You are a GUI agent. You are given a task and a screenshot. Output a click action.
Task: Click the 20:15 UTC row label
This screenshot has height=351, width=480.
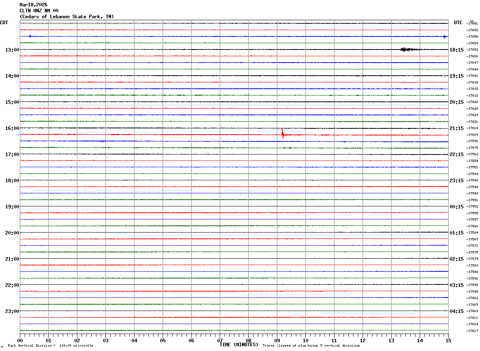click(x=457, y=102)
